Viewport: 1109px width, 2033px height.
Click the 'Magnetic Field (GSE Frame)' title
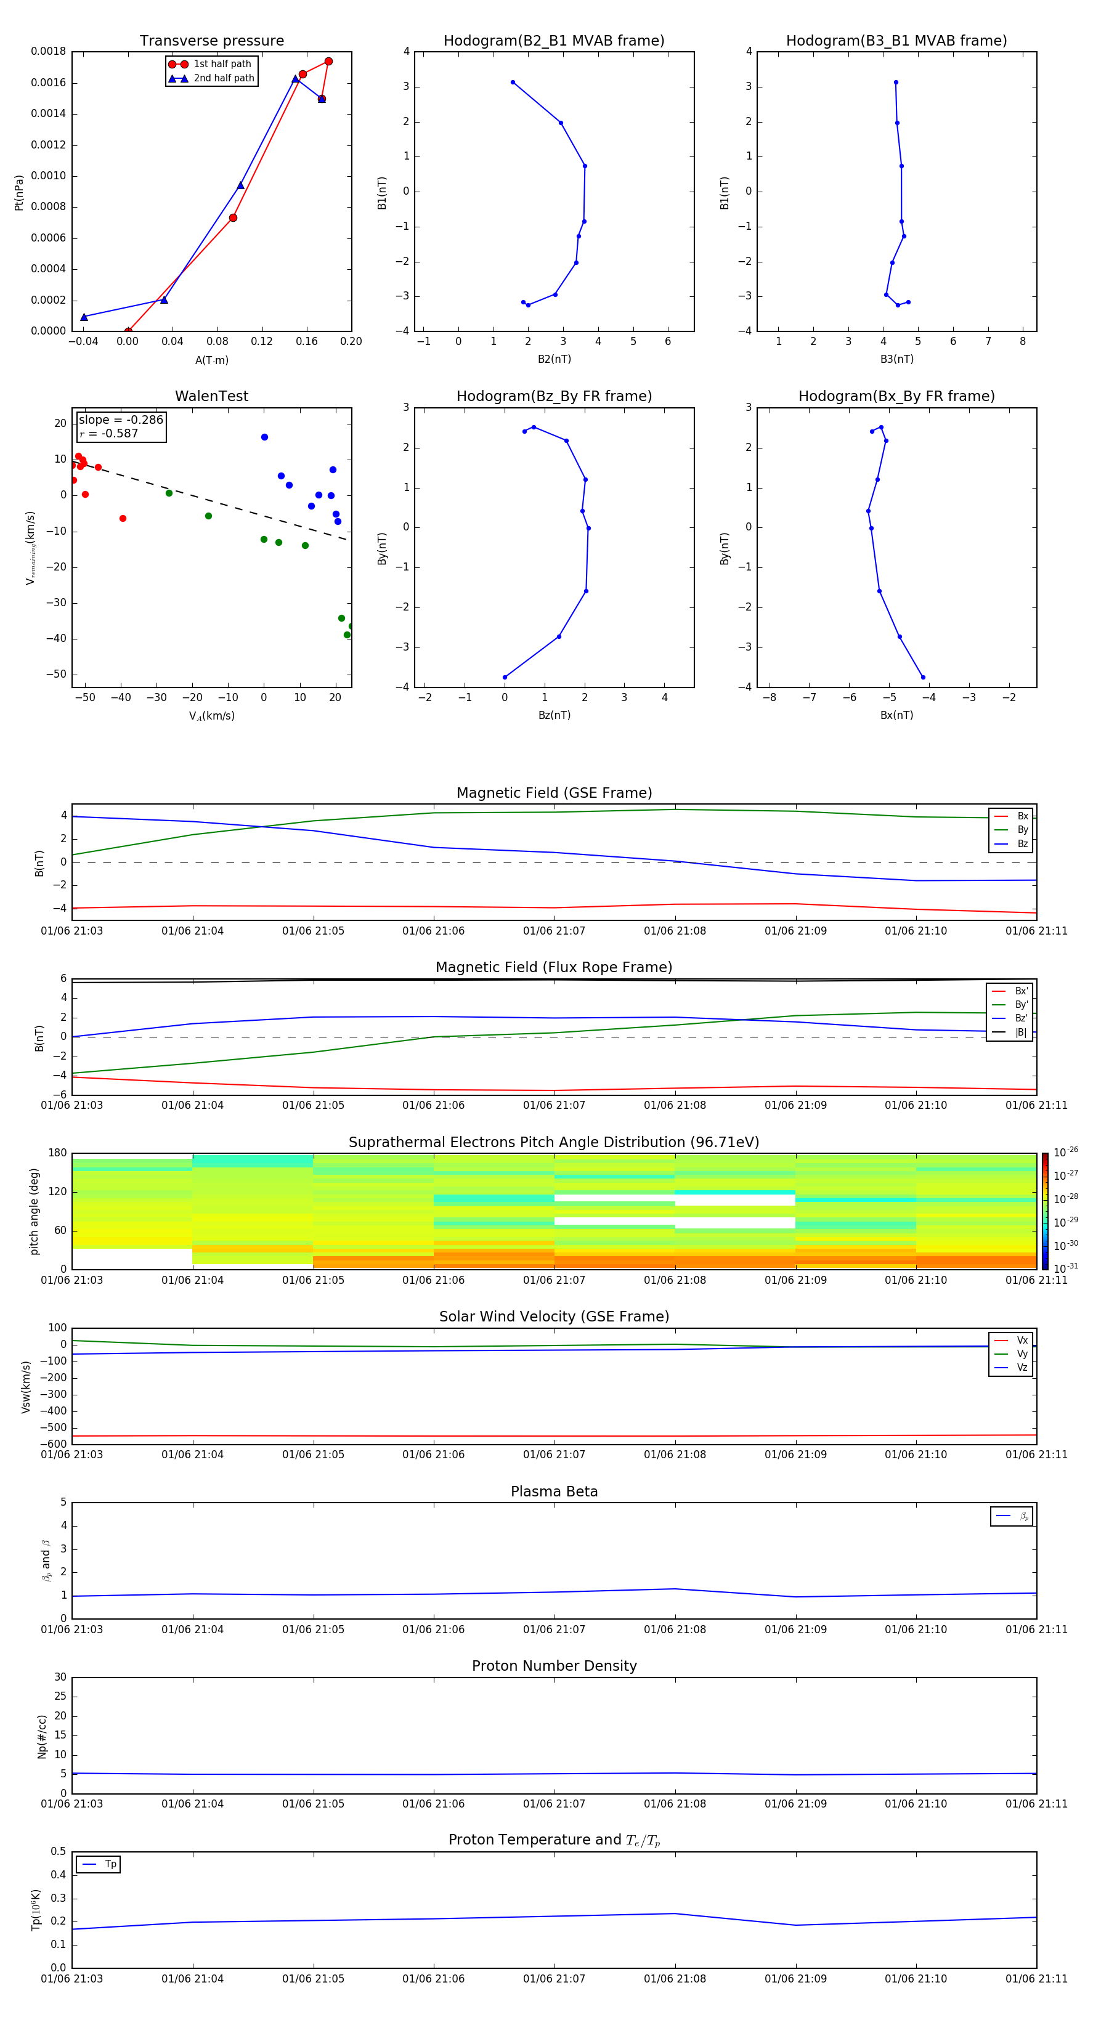(x=554, y=793)
